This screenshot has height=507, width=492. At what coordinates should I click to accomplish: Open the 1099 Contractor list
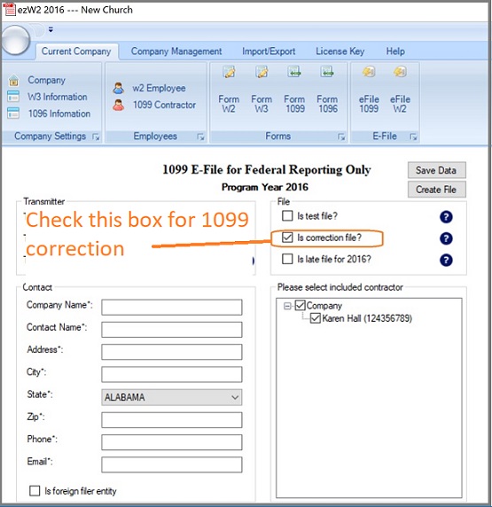[x=154, y=105]
